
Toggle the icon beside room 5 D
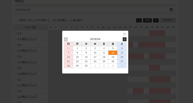click(x=16, y=91)
